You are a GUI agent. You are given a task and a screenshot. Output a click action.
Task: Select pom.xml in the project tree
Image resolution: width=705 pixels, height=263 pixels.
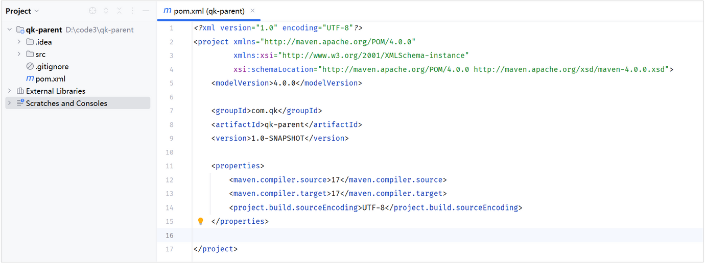51,79
